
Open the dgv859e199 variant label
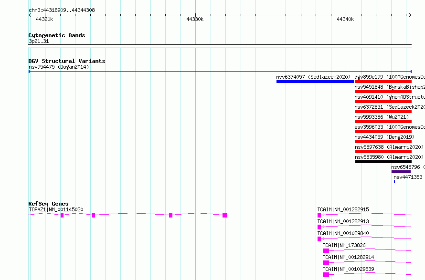pyautogui.click(x=390, y=77)
